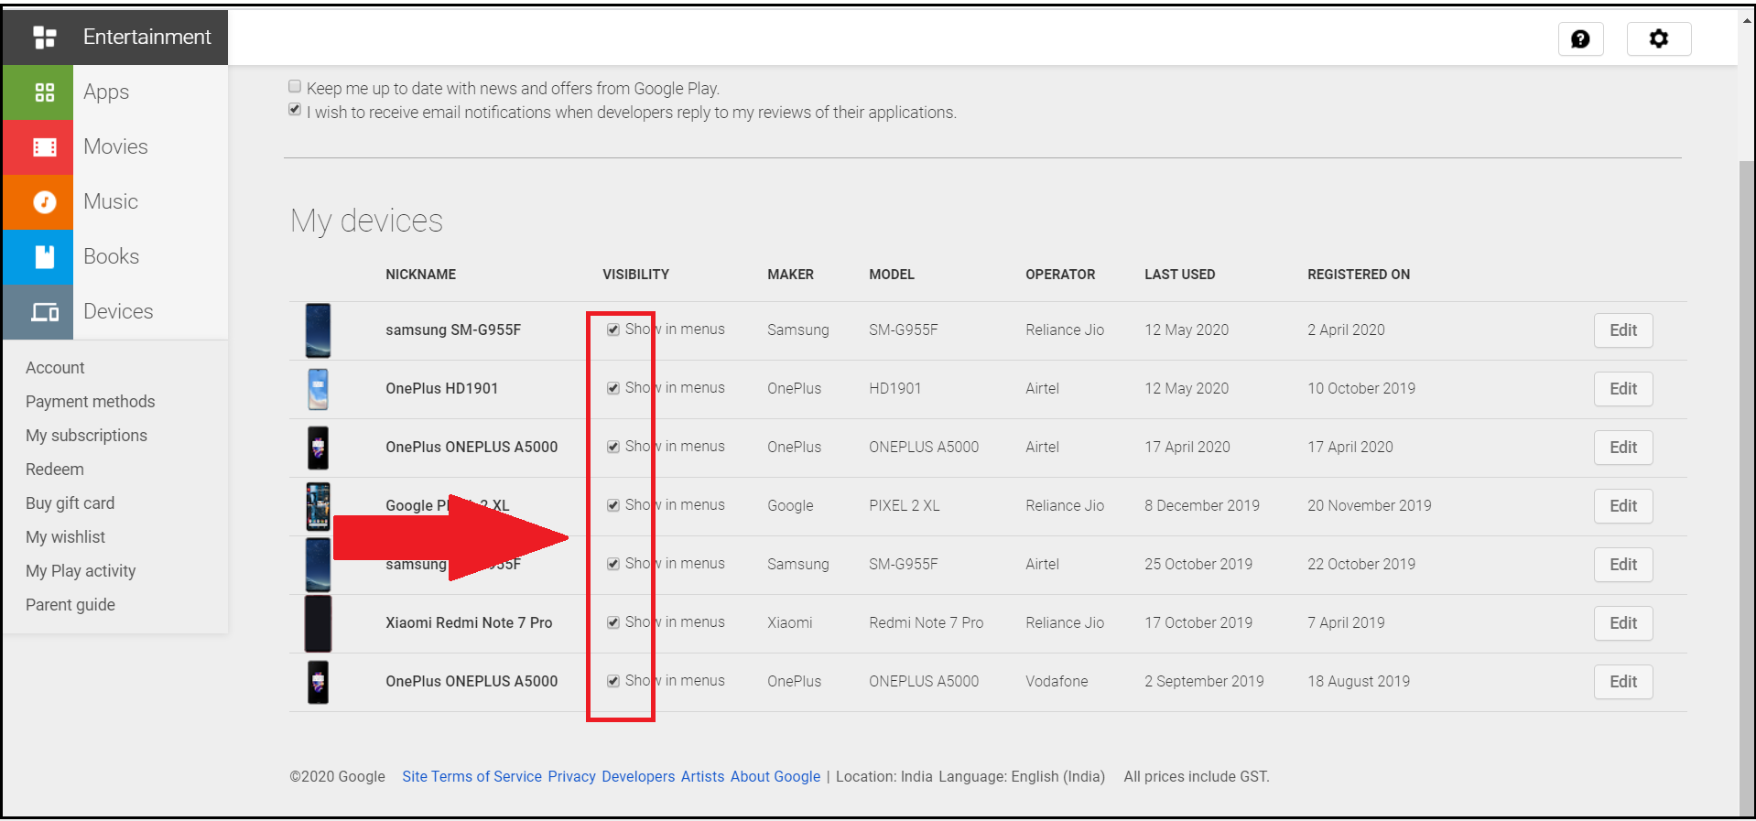Image resolution: width=1756 pixels, height=821 pixels.
Task: Edit the OnePlus HD1901 device
Action: click(x=1623, y=389)
